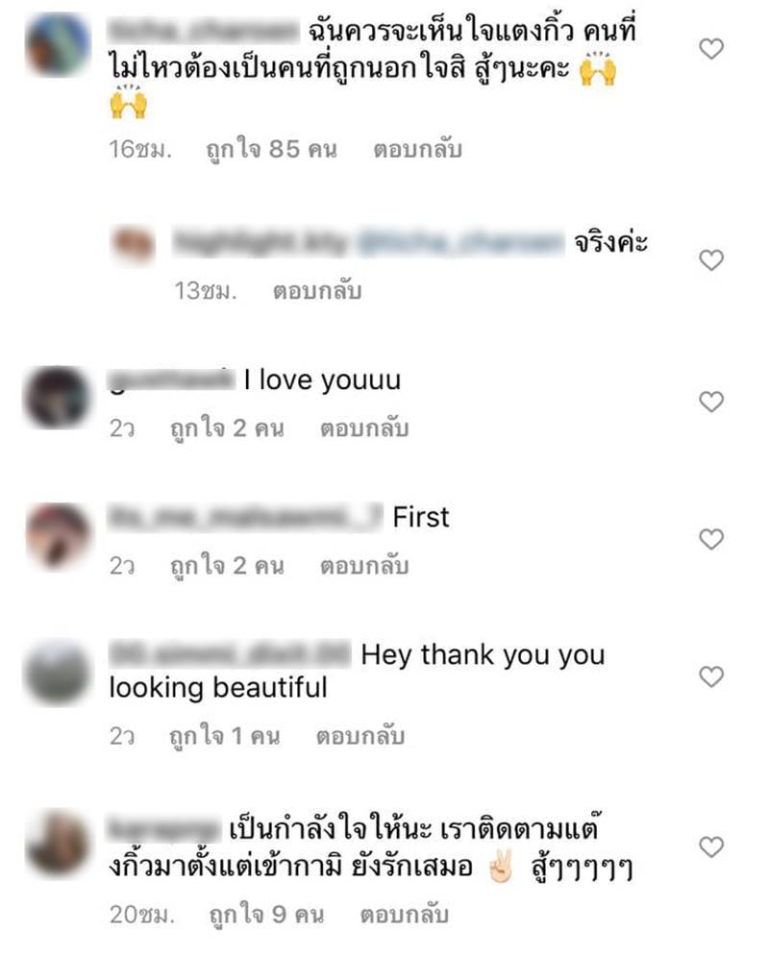Tap ตอบกลับ under 'I love youuu'
This screenshot has width=769, height=956.
click(x=364, y=429)
